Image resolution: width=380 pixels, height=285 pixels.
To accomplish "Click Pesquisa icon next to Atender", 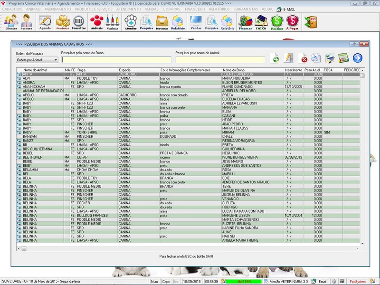I will pyautogui.click(x=146, y=22).
